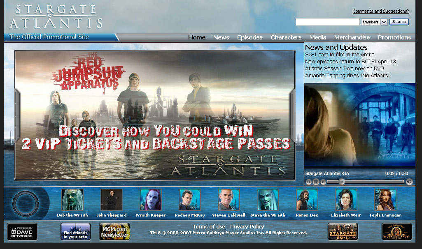Image resolution: width=422 pixels, height=249 pixels.
Task: Open the Characters navigation tab
Action: pyautogui.click(x=286, y=37)
